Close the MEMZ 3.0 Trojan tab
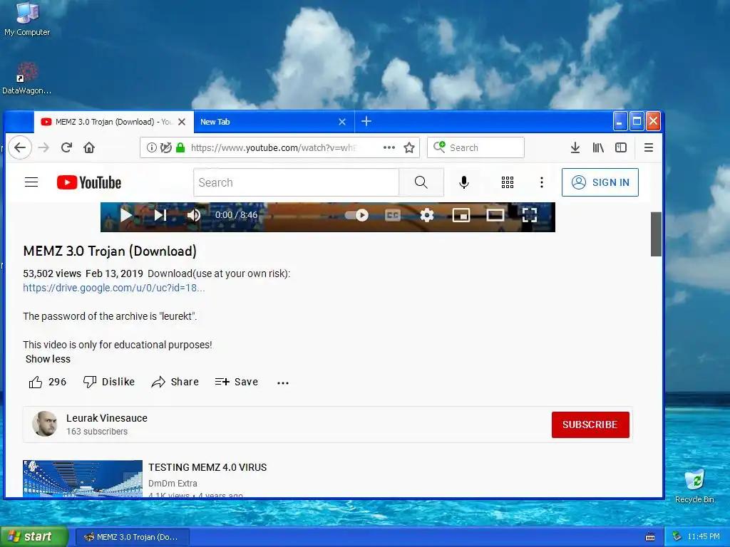The width and height of the screenshot is (730, 547). pyautogui.click(x=182, y=122)
